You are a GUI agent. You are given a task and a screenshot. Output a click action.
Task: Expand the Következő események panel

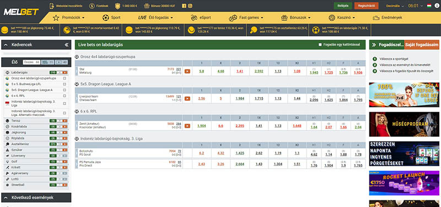pos(6,198)
